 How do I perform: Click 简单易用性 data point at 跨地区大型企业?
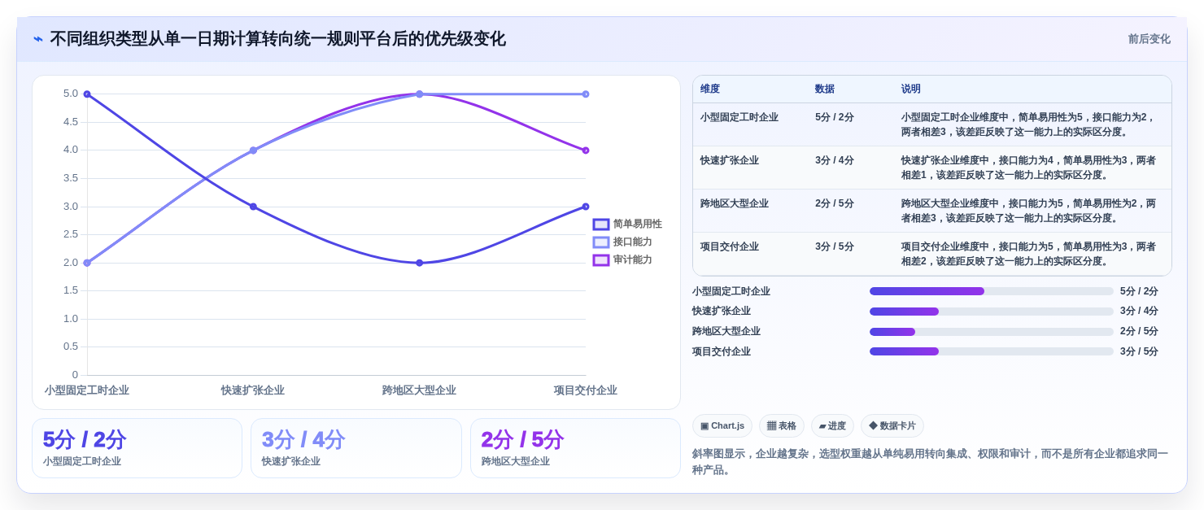coord(420,263)
